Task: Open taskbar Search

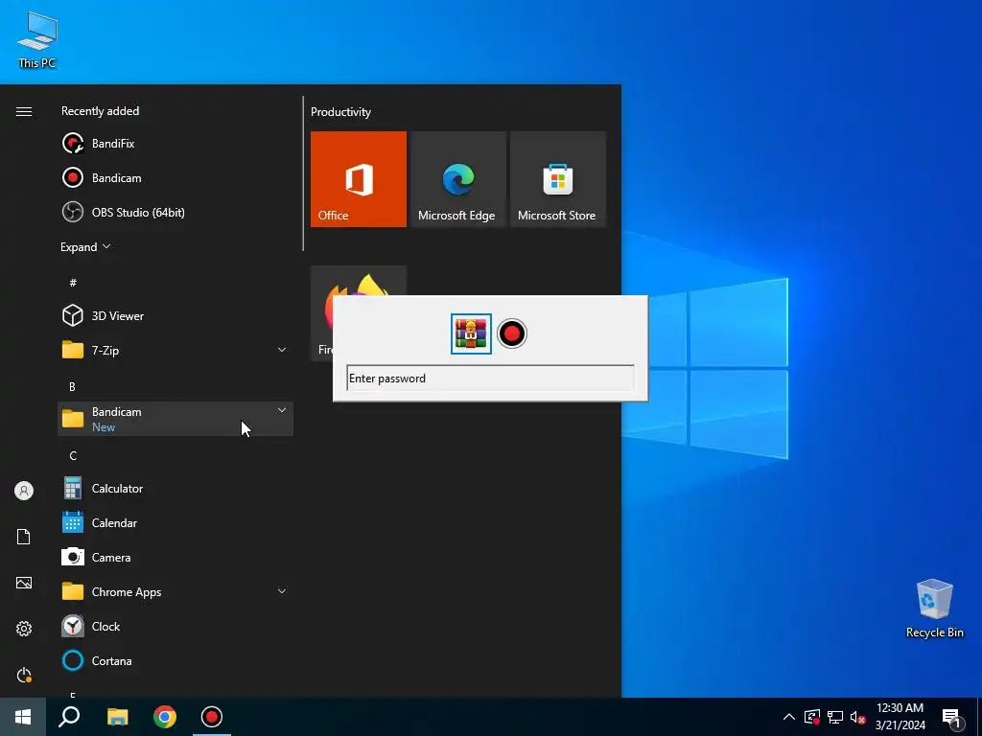Action: click(x=69, y=717)
